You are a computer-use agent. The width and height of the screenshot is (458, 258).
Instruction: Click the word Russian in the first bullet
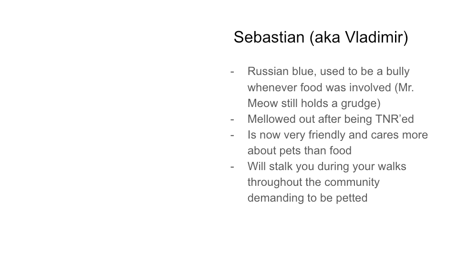268,71
